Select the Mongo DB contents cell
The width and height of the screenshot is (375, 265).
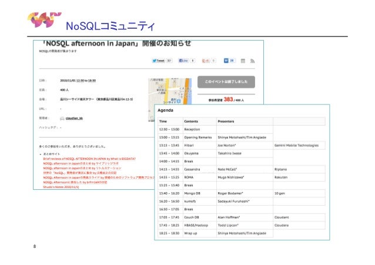[200, 193]
